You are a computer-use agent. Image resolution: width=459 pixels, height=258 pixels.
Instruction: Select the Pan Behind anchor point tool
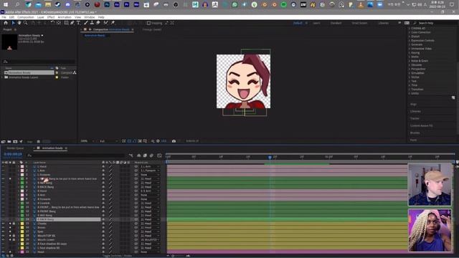[59, 23]
